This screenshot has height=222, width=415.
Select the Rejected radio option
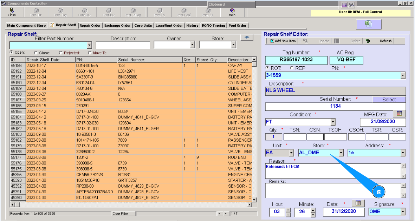coord(61,53)
